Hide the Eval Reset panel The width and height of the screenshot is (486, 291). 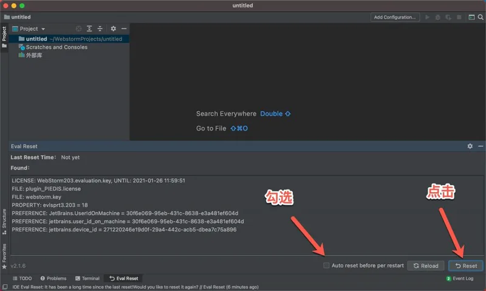coord(480,146)
